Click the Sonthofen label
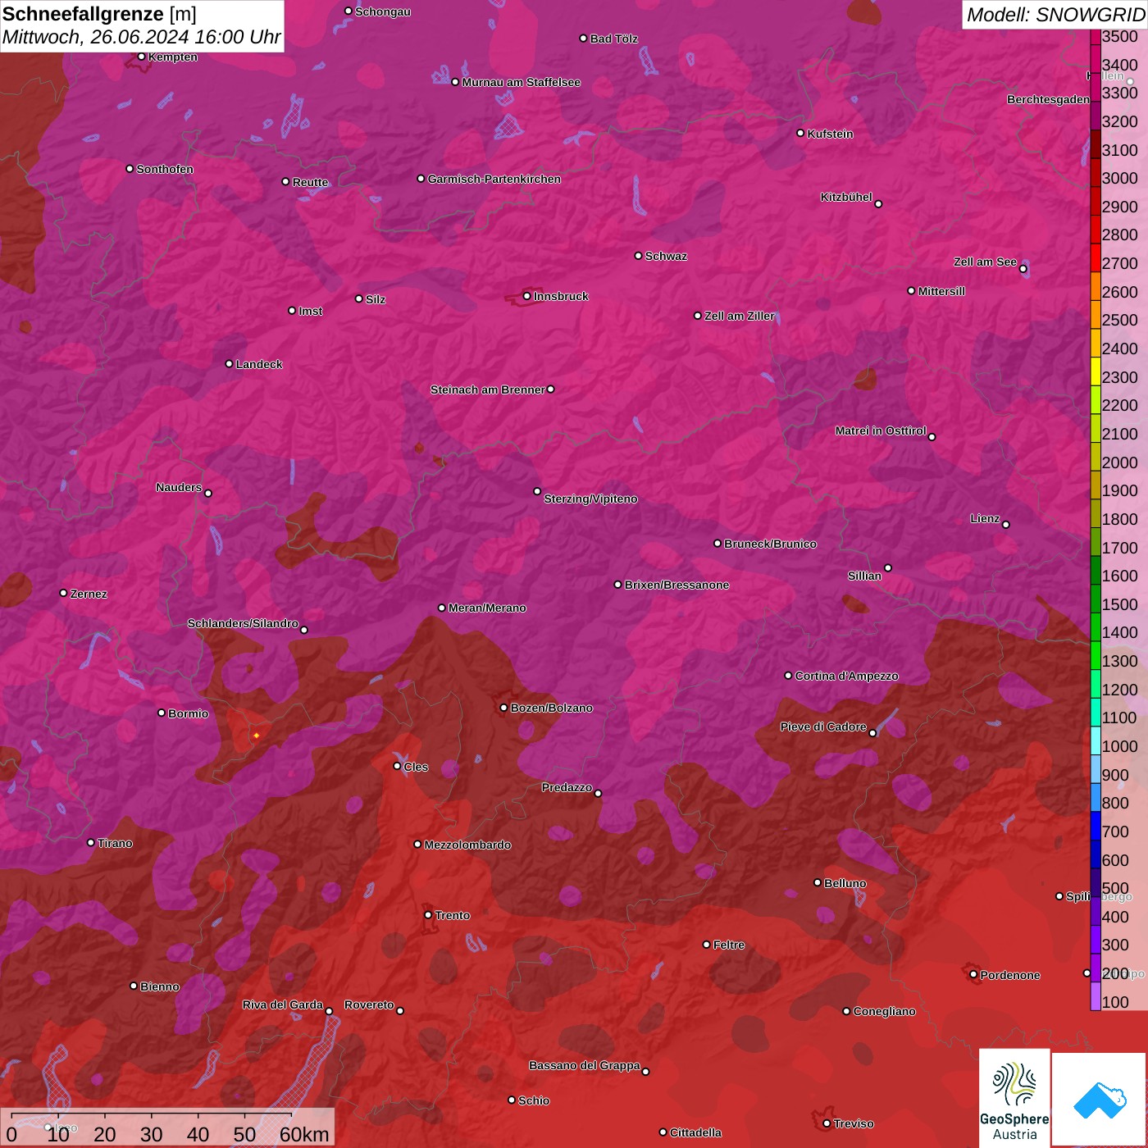 [x=165, y=169]
